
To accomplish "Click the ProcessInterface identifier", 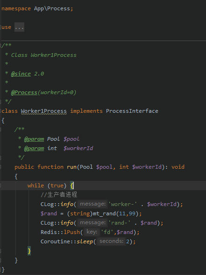I will 132,111.
